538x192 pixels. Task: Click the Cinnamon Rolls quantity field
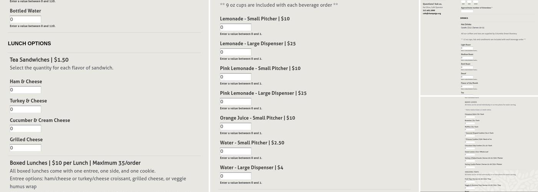click(x=470, y=117)
